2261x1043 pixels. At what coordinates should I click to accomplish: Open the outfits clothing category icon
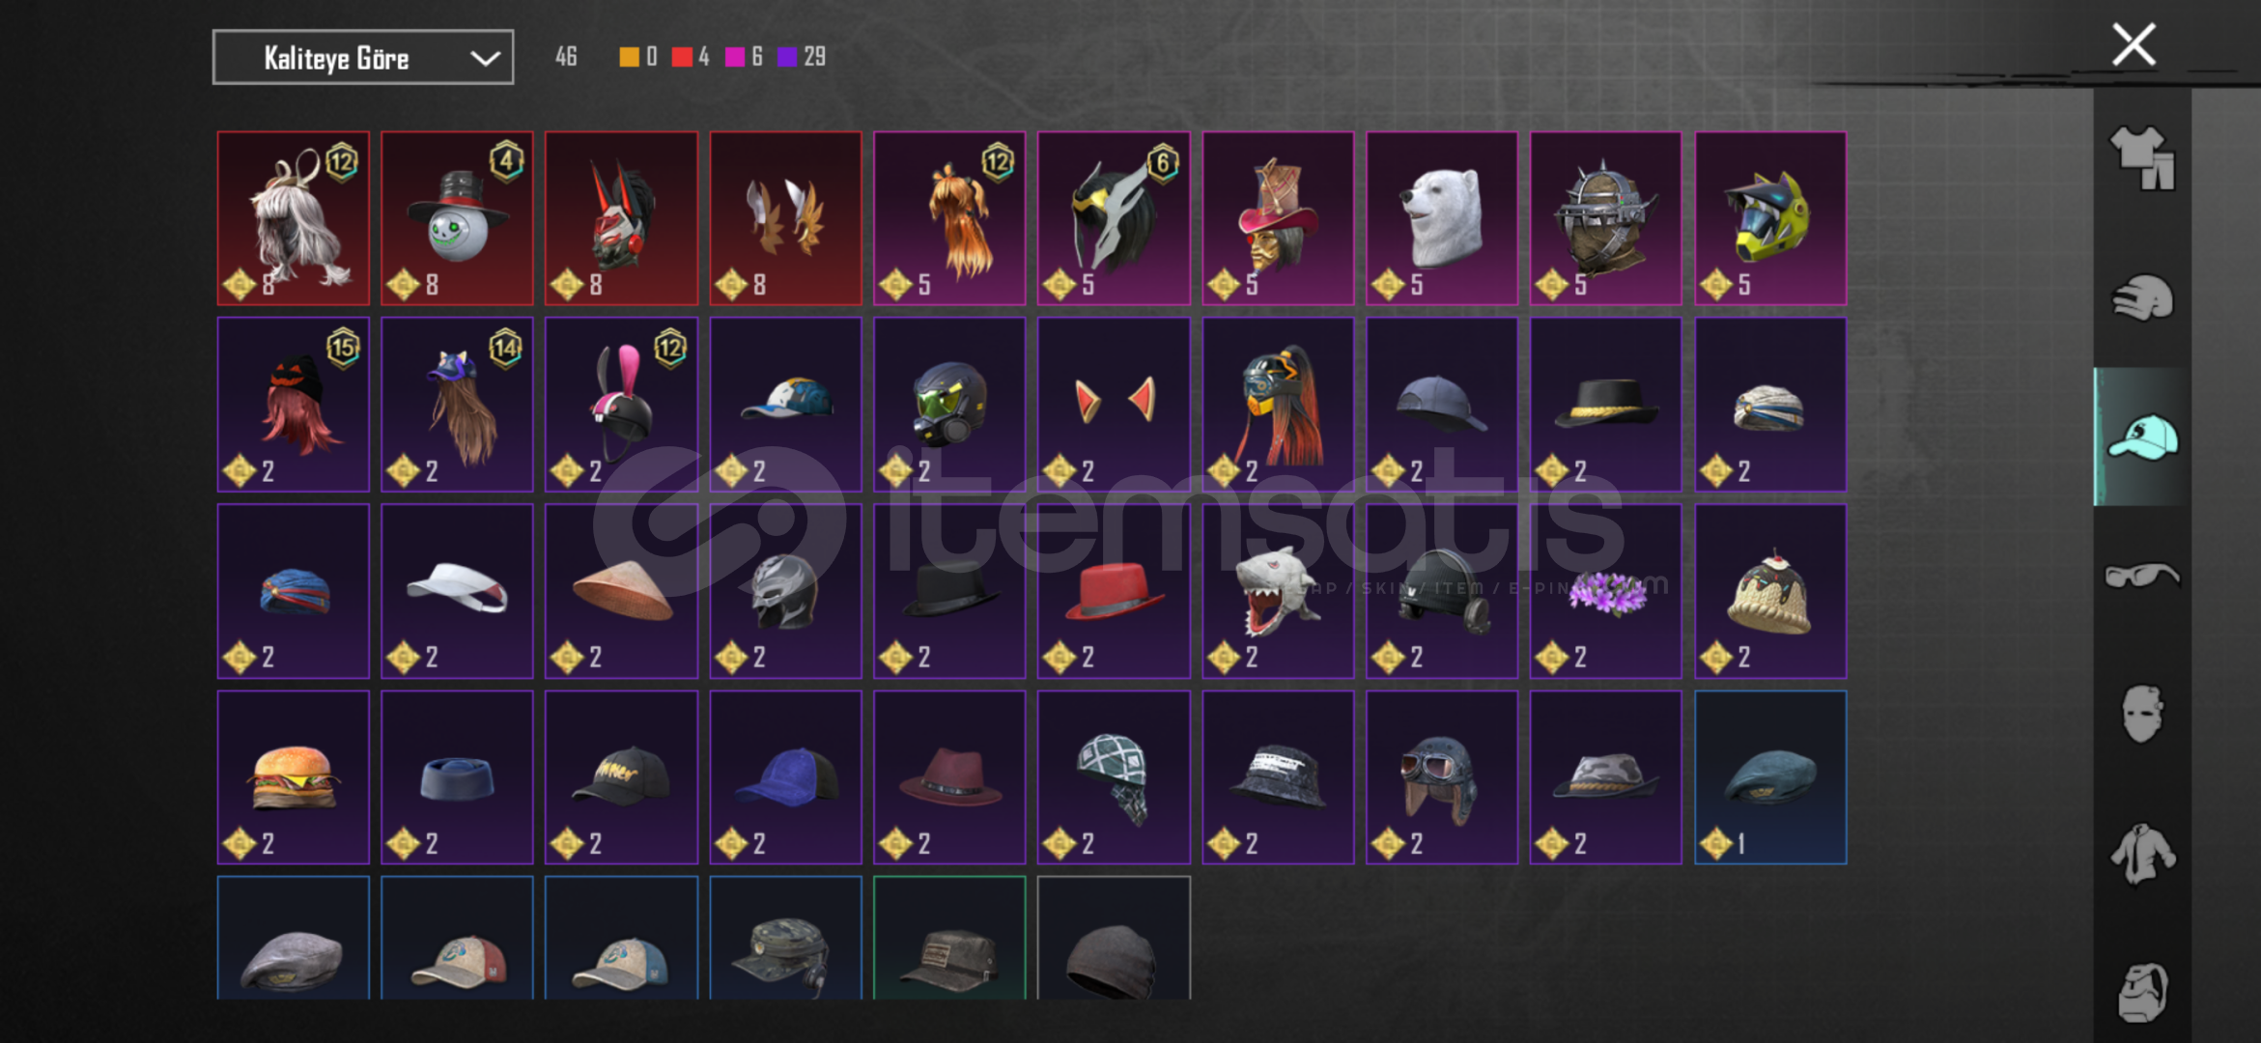coord(2142,157)
